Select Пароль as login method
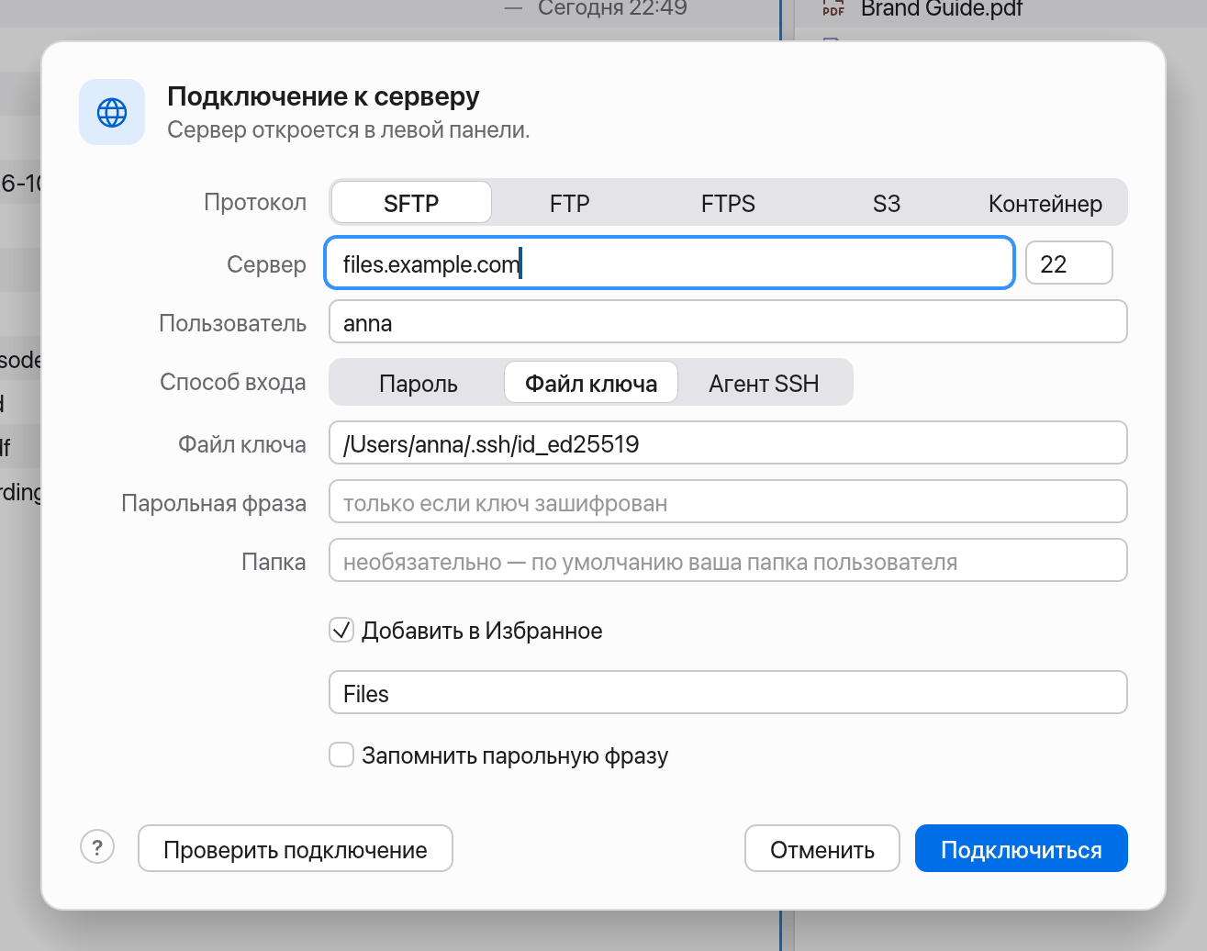Viewport: 1207px width, 951px height. (x=418, y=383)
